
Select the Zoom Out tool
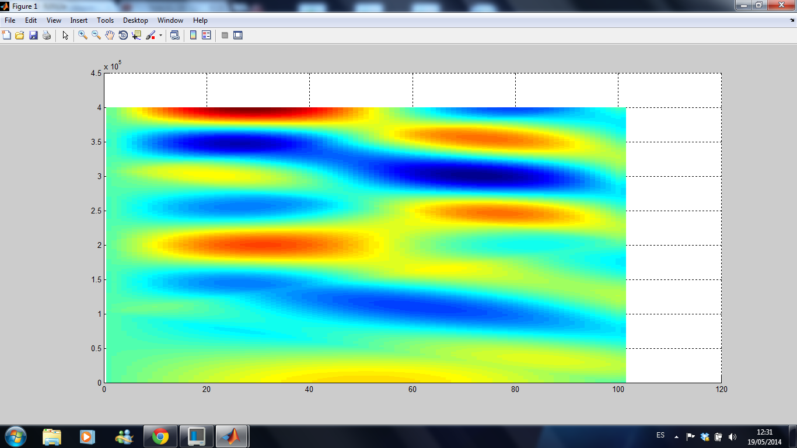(x=96, y=36)
